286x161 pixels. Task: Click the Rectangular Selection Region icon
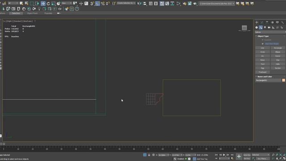point(32,4)
